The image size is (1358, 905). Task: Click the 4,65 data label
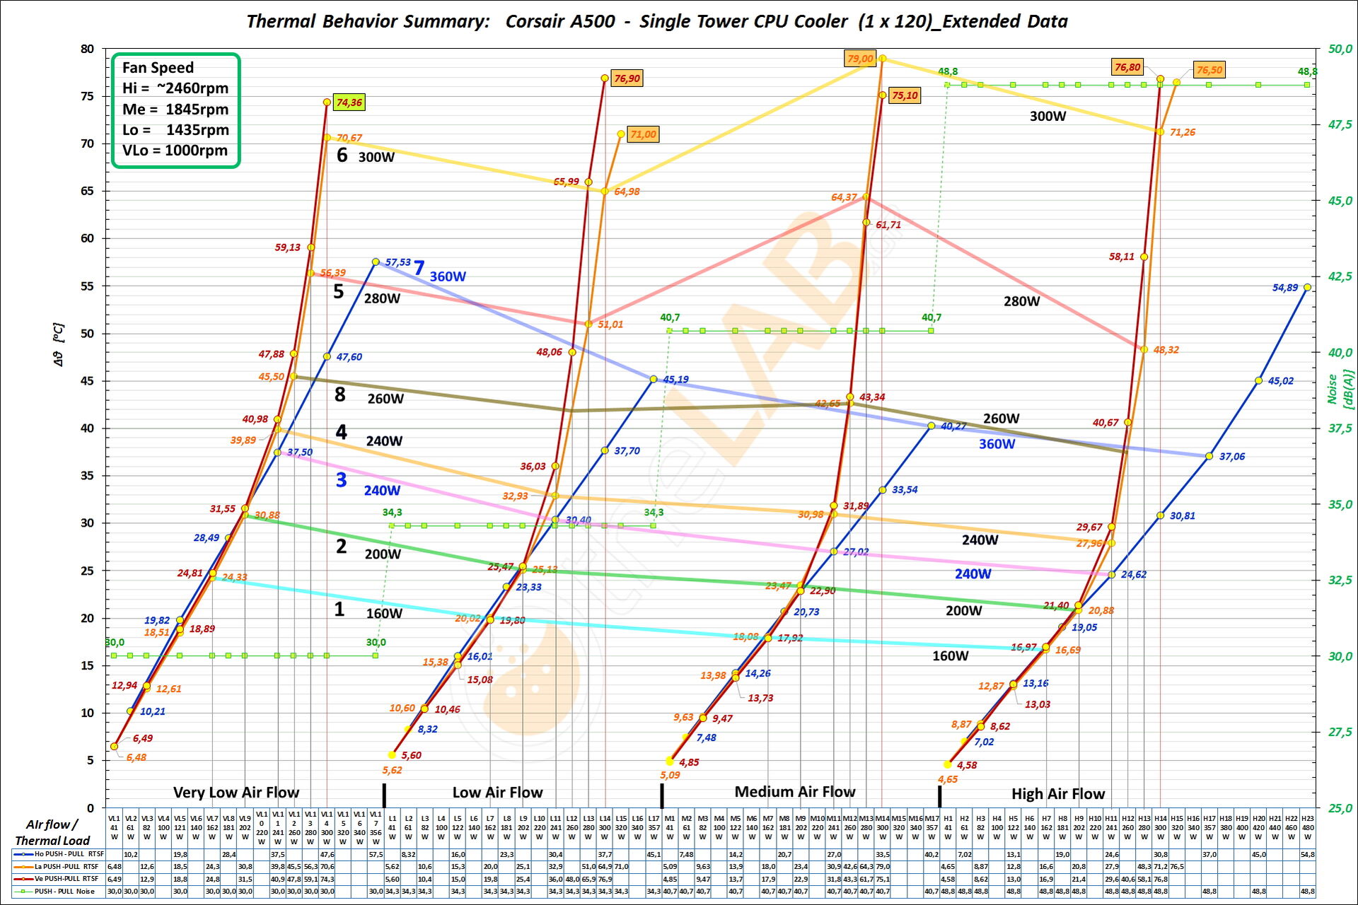pos(948,779)
